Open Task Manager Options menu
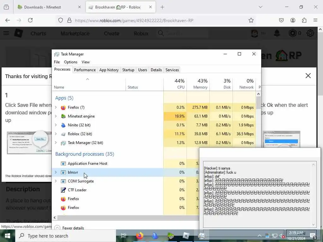The width and height of the screenshot is (323, 242). tap(71, 62)
